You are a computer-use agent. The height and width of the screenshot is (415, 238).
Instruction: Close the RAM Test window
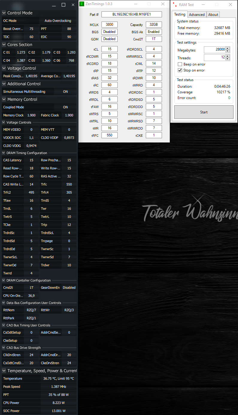pyautogui.click(x=230, y=4)
